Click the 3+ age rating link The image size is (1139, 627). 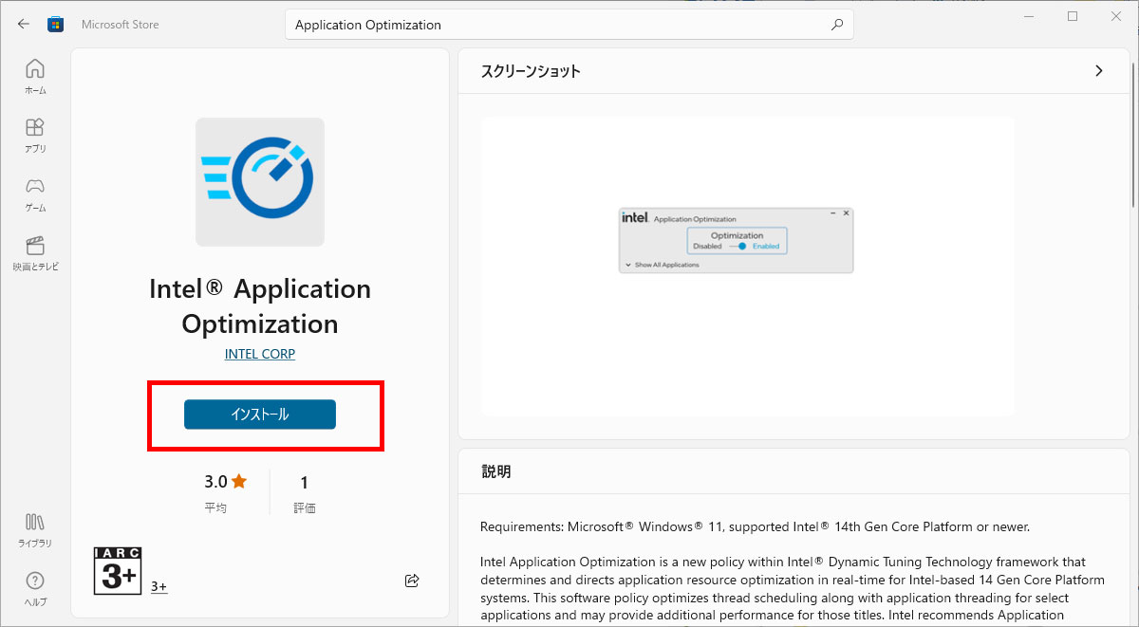[159, 587]
